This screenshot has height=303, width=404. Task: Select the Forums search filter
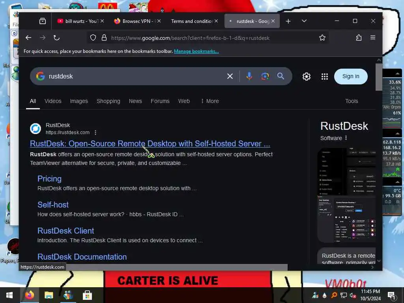click(x=160, y=101)
